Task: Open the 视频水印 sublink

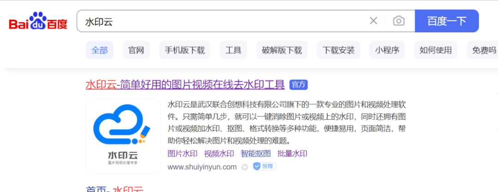Action: click(x=219, y=154)
